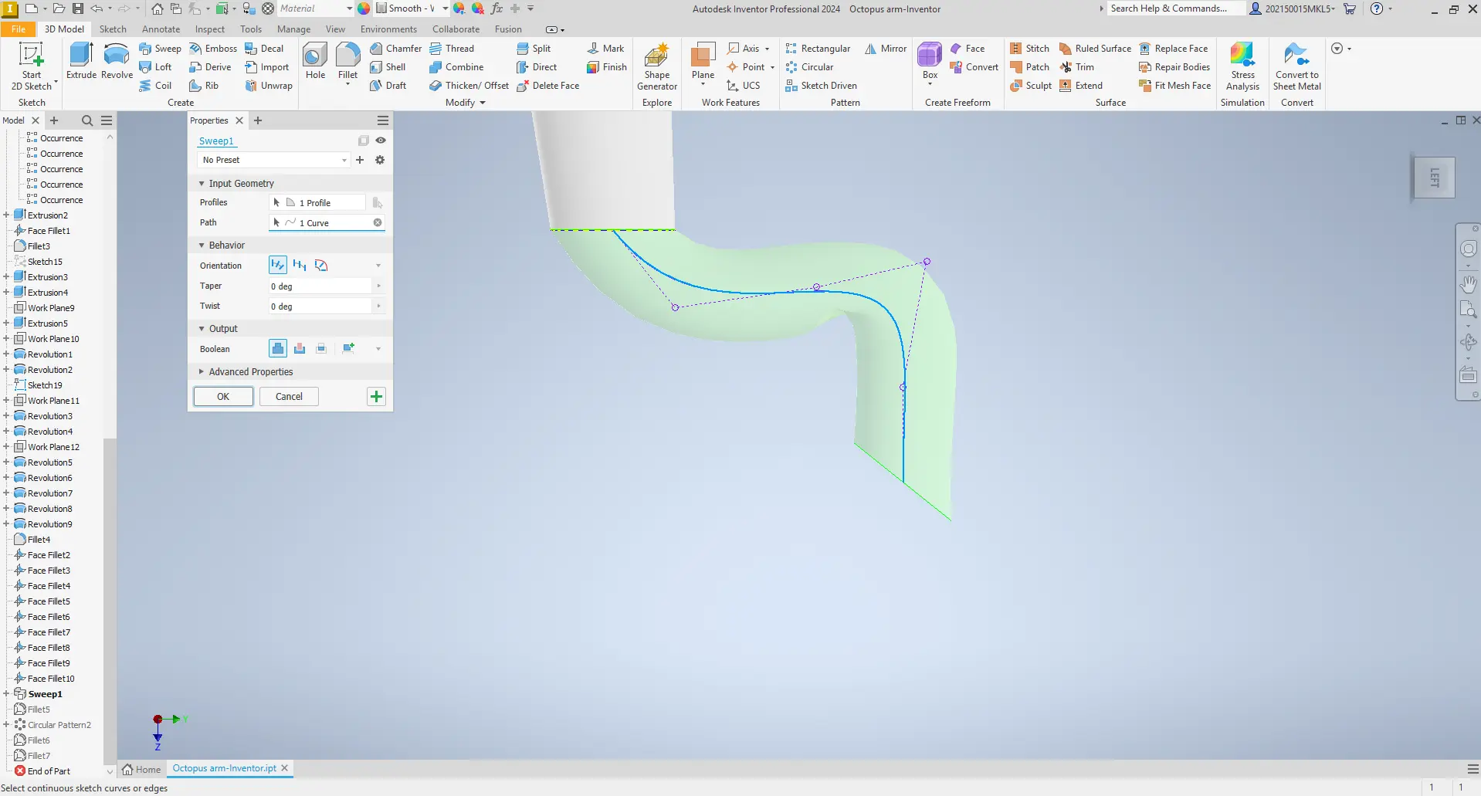This screenshot has height=796, width=1481.
Task: Select the second Orientation behavior option
Action: coord(299,265)
